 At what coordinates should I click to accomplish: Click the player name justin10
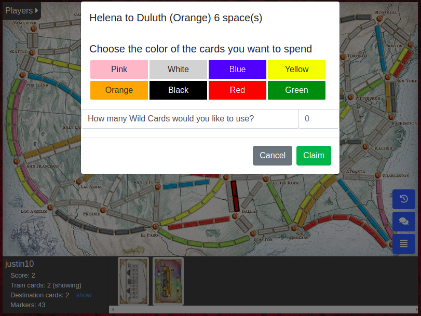coord(19,264)
